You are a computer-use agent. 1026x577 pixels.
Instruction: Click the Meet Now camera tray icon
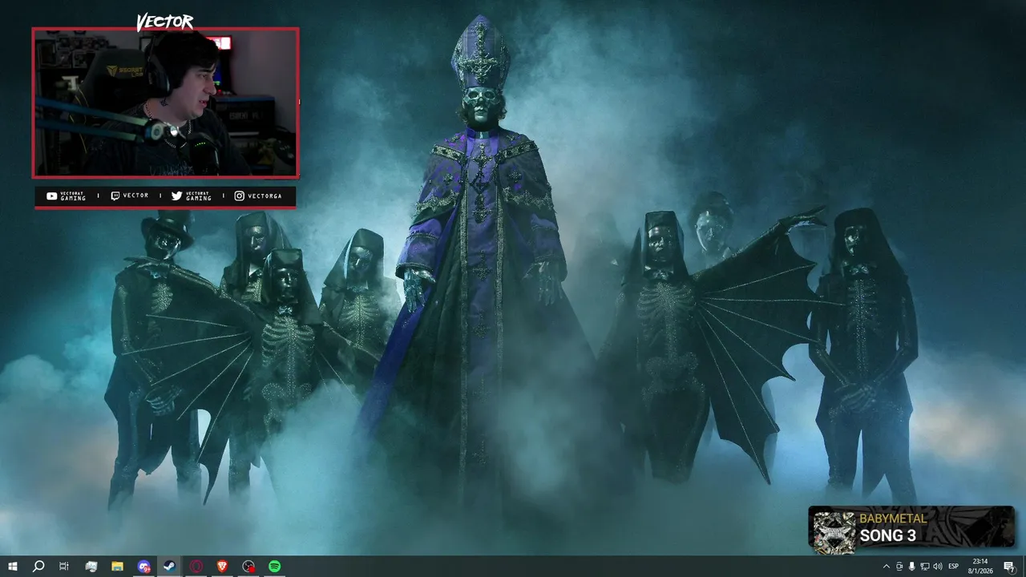click(x=899, y=567)
